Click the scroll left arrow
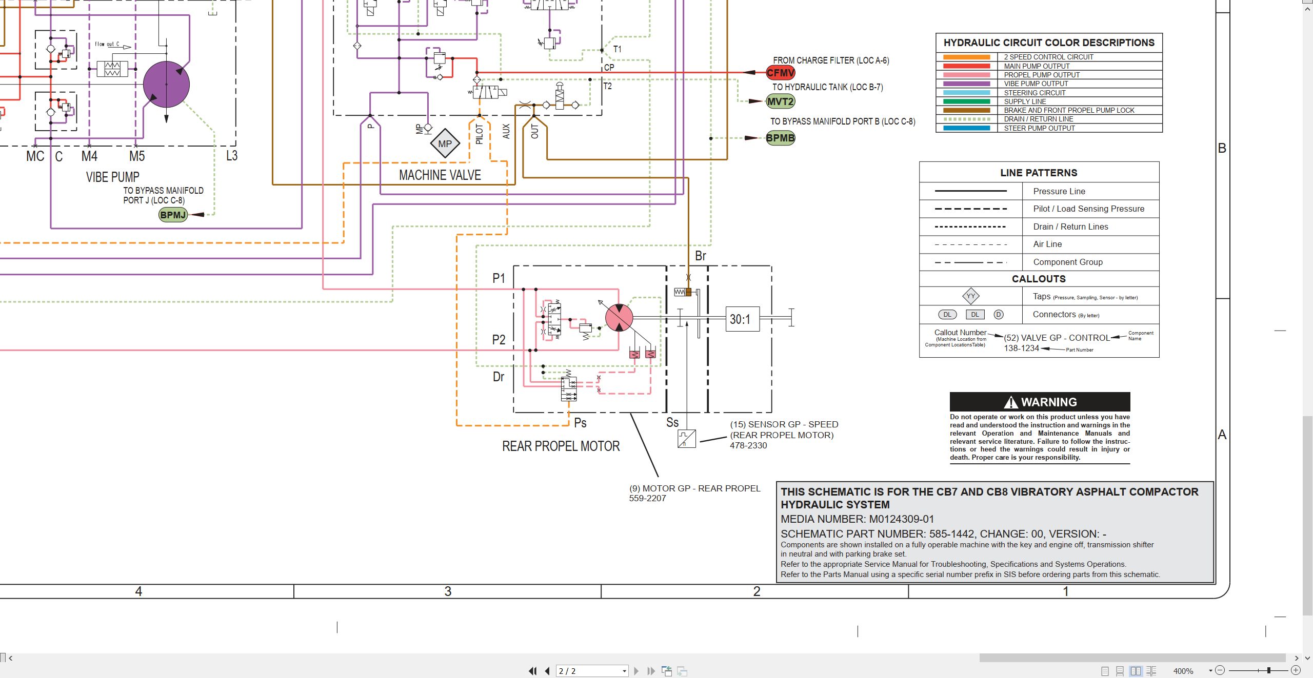This screenshot has height=678, width=1313. [x=10, y=658]
